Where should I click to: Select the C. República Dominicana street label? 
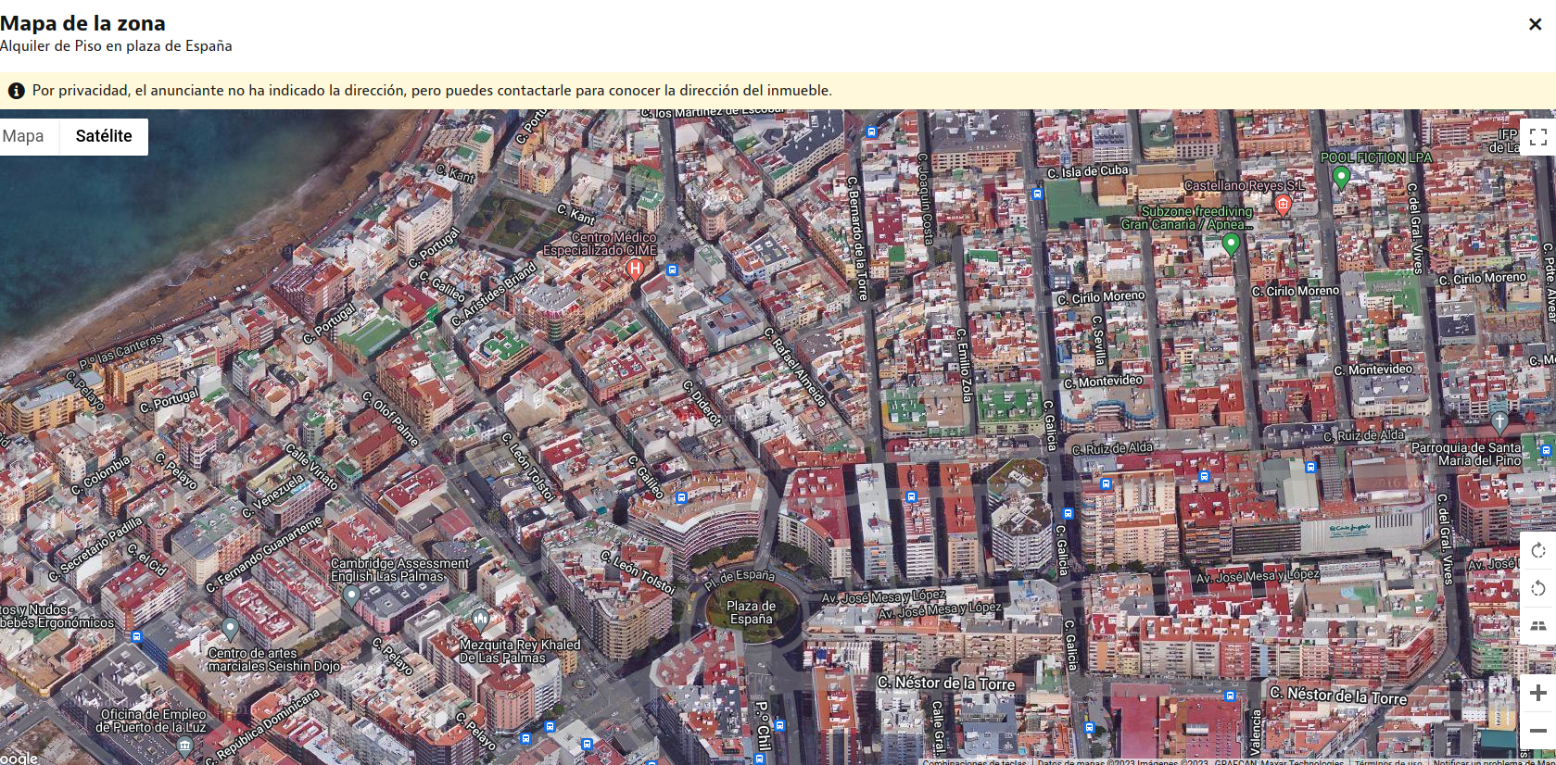(x=263, y=725)
